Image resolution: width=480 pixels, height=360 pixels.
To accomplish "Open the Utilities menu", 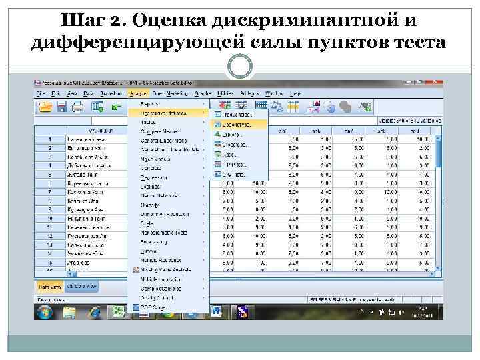I will [x=225, y=93].
